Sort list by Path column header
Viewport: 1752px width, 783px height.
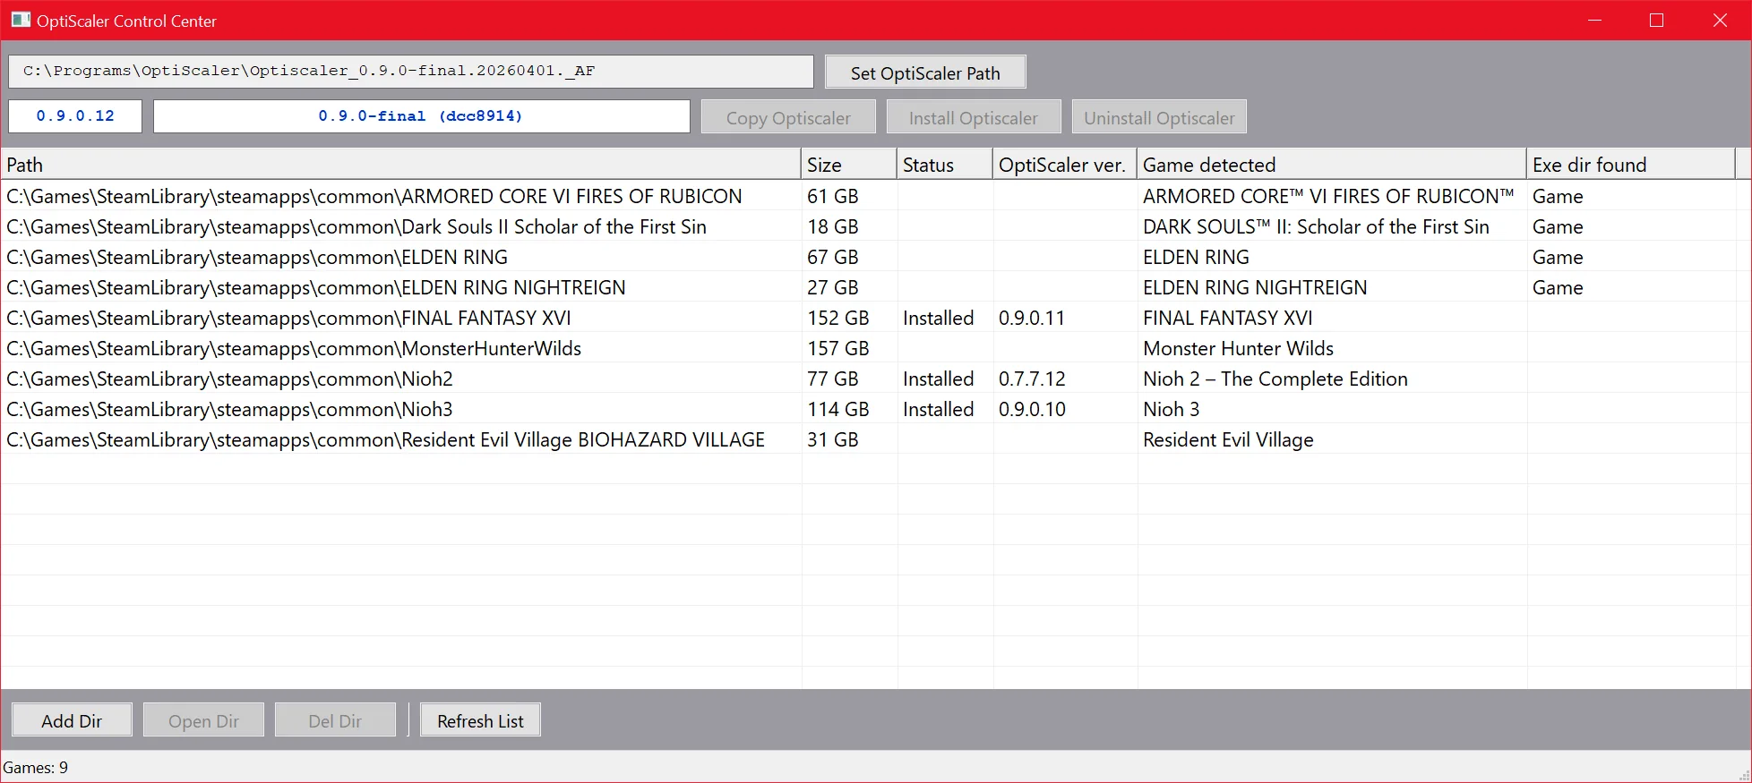pyautogui.click(x=400, y=165)
